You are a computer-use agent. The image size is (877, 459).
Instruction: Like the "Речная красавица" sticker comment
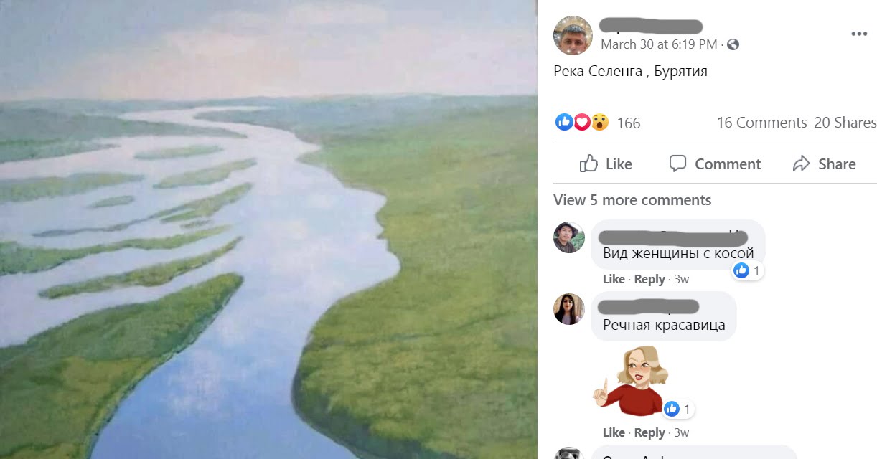point(614,432)
